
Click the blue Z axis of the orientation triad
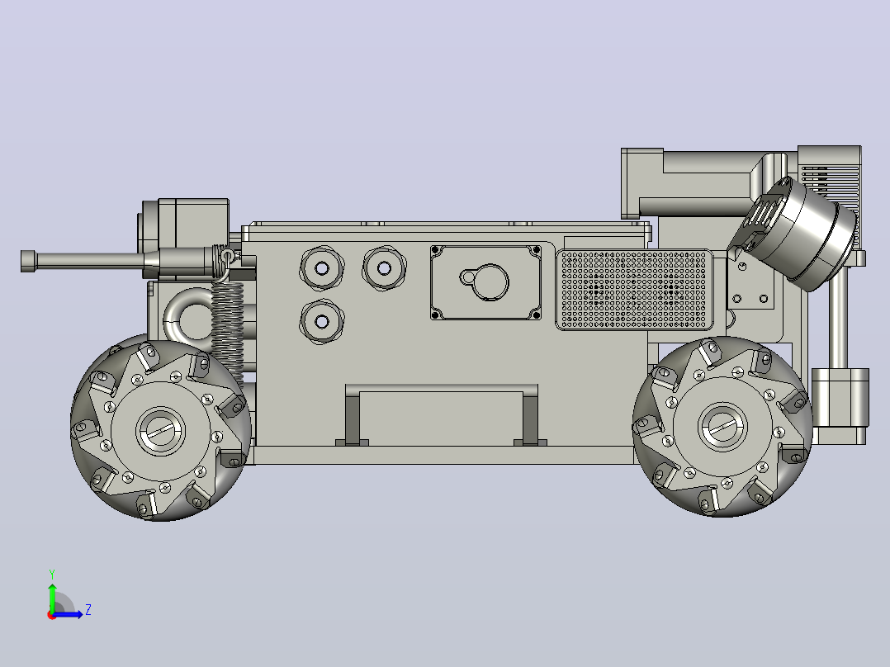(69, 614)
